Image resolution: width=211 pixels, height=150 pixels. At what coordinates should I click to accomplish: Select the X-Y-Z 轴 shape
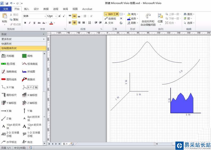coord(30,87)
